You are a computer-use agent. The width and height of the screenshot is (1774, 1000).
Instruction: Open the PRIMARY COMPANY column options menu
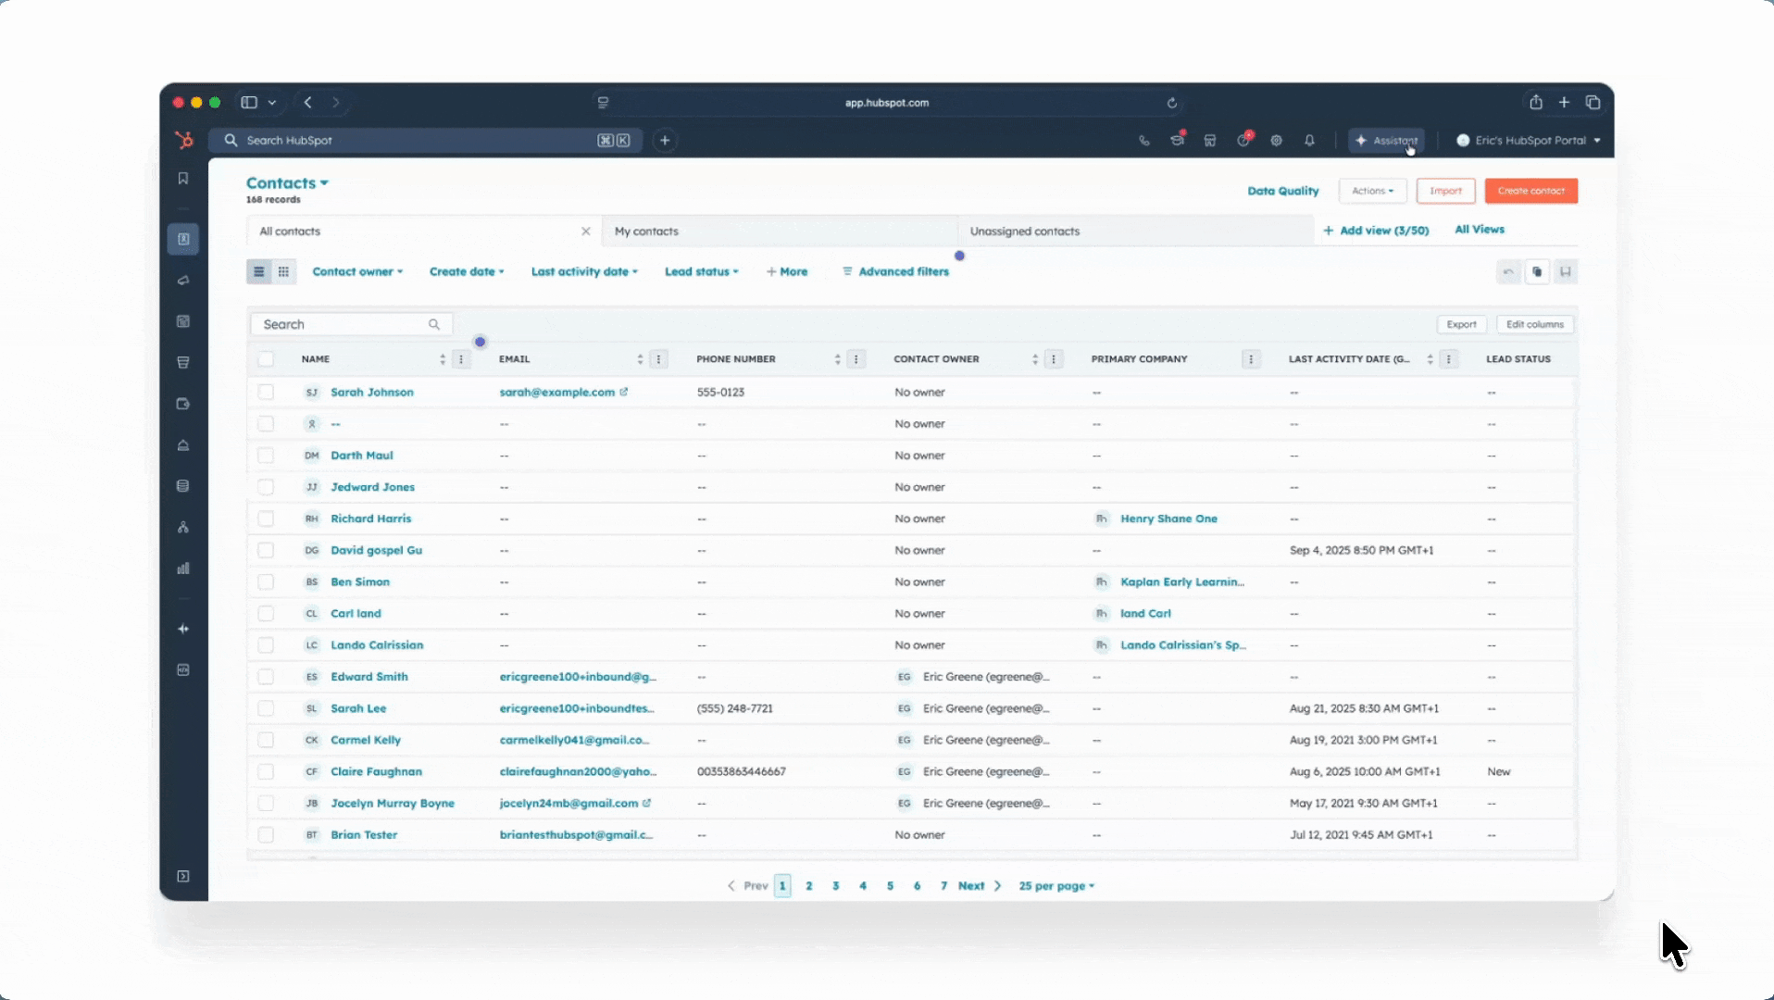[1251, 359]
